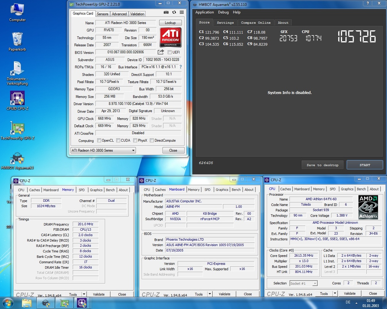Image resolution: width=387 pixels, height=309 pixels.
Task: Open the Help menu in HWBOT Aquamark
Action: pos(236,12)
